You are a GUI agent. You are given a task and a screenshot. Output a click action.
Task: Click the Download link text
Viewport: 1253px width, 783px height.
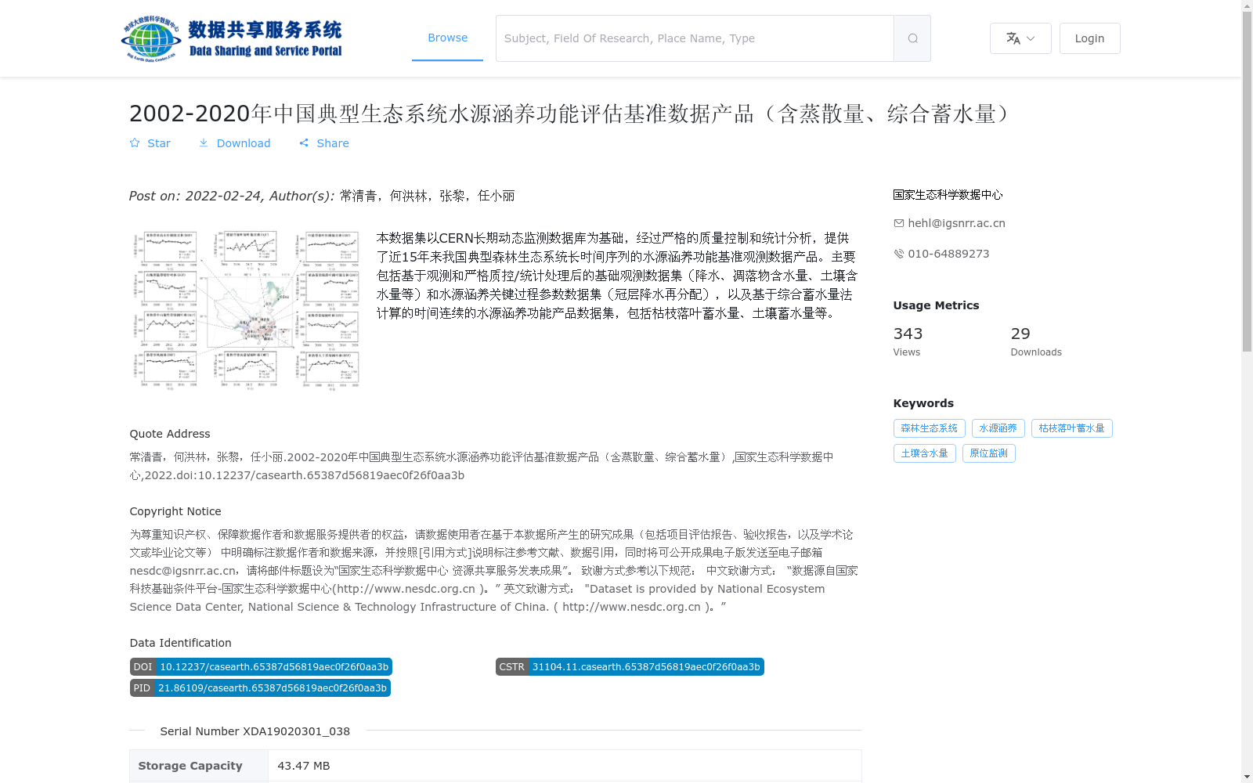click(244, 143)
